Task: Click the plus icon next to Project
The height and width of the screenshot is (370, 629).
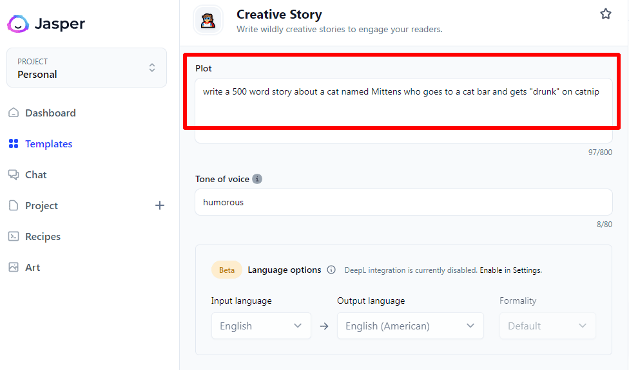Action: pyautogui.click(x=160, y=205)
